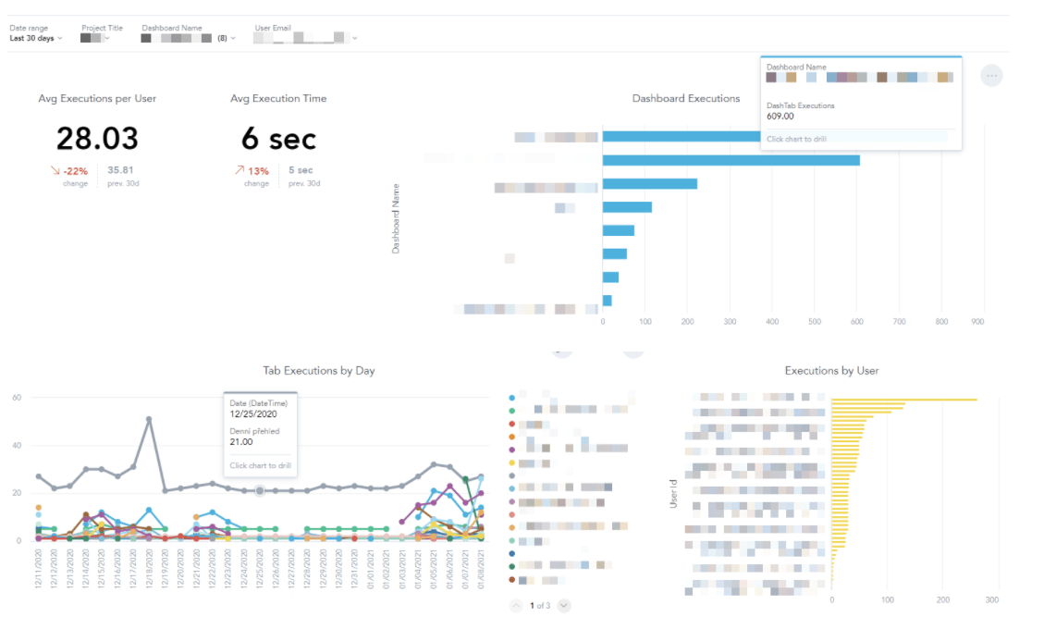
Task: Click the red downward trend arrow by -22%
Action: [56, 170]
